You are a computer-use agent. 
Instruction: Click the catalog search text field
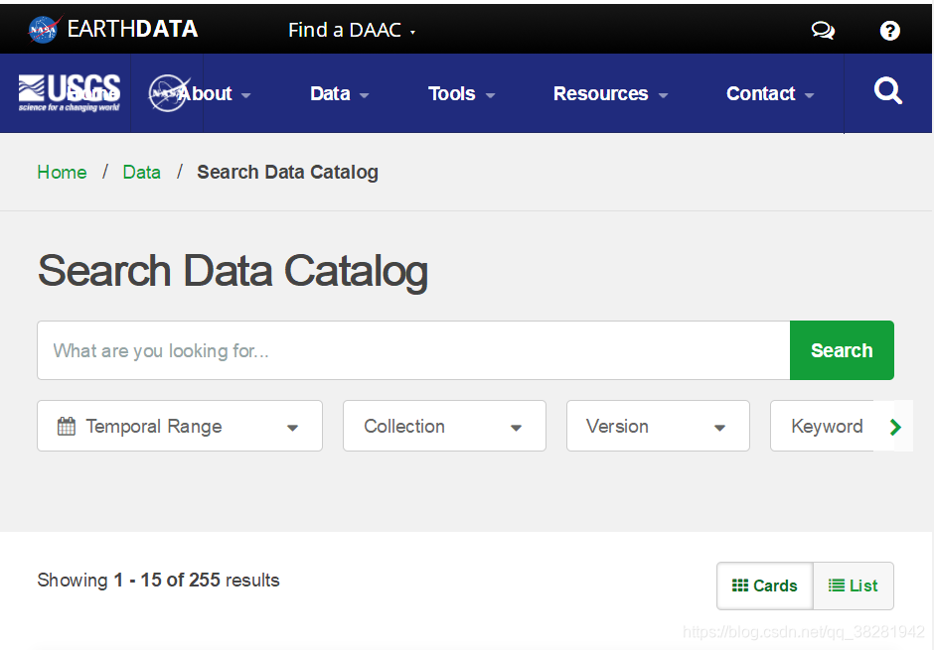coord(413,350)
